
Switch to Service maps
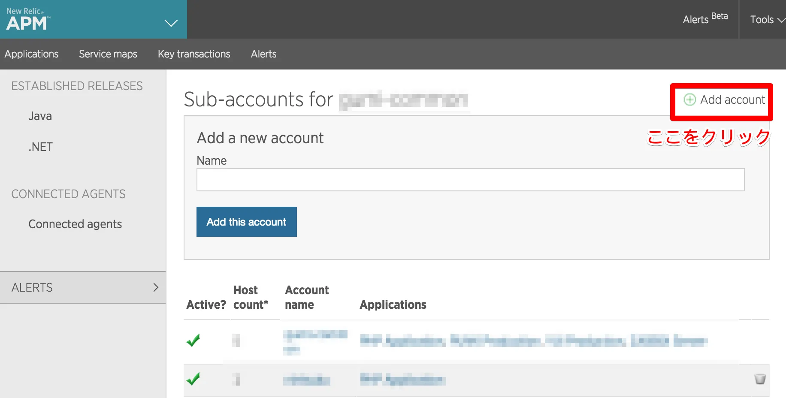(x=108, y=54)
